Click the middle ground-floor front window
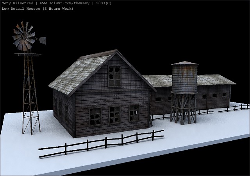The height and width of the screenshot is (176, 250). 114,114
